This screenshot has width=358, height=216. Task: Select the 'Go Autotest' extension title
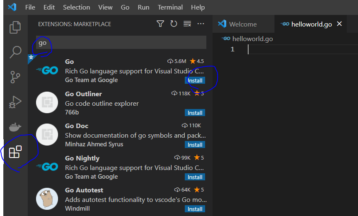click(x=84, y=190)
